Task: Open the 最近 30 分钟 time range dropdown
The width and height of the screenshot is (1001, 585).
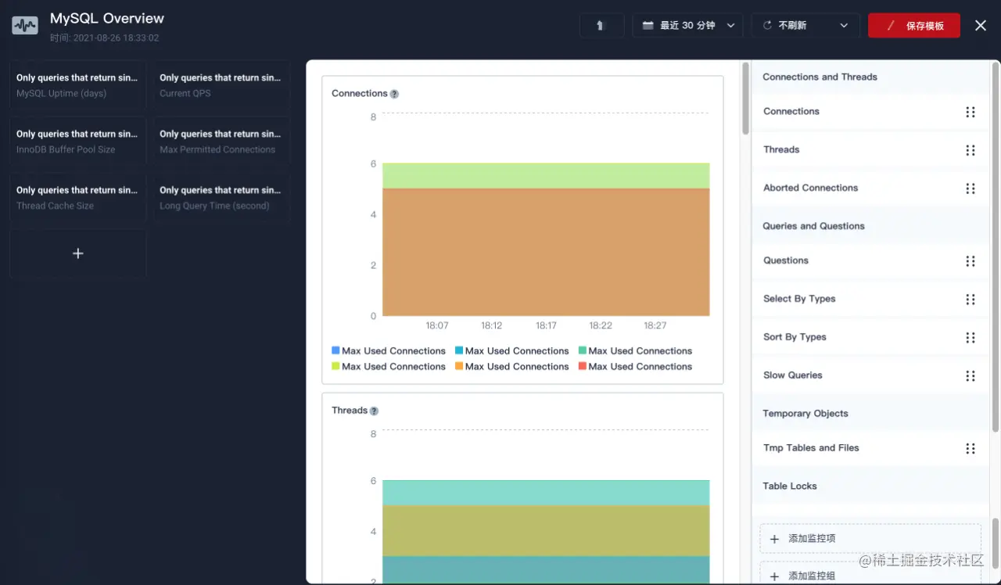Action: [687, 25]
